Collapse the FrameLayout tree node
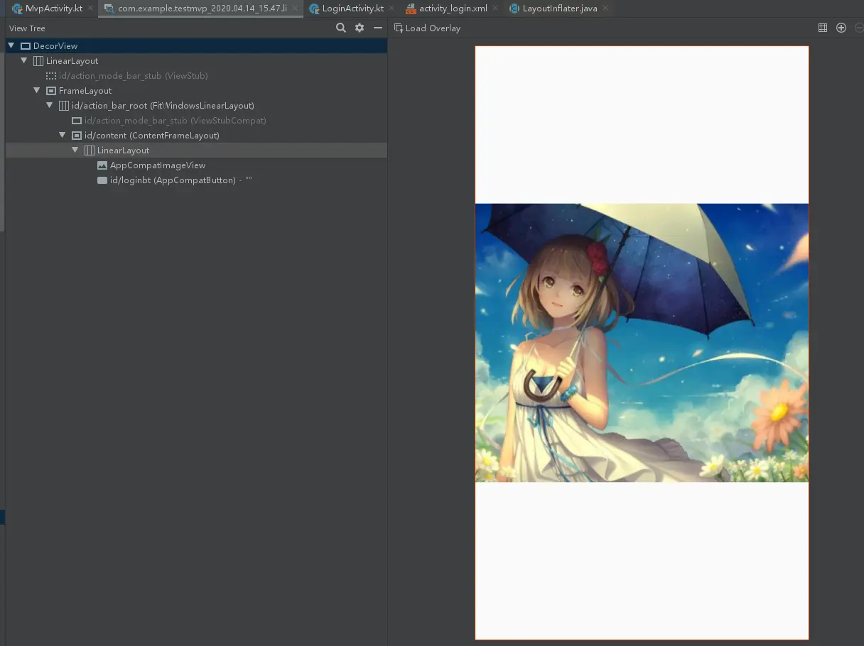 tap(37, 90)
